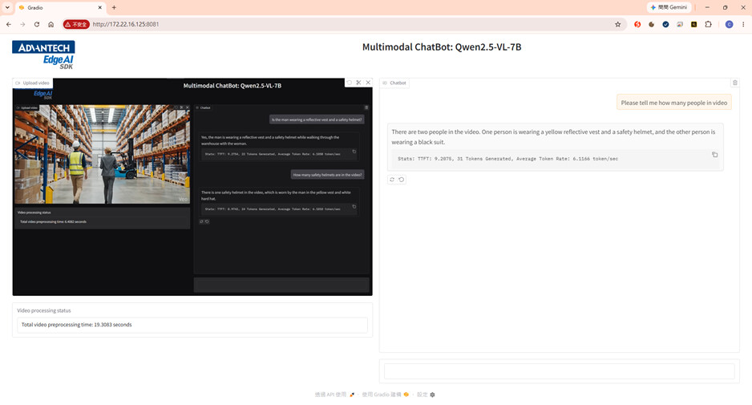Open the Chrome three-dot menu
Image resolution: width=752 pixels, height=405 pixels.
[743, 24]
